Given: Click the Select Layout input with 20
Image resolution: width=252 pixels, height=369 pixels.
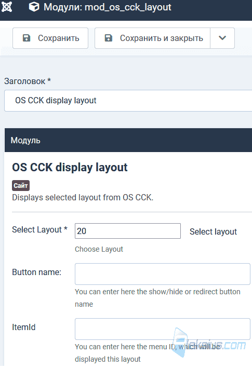Looking at the screenshot, I should pos(128,231).
